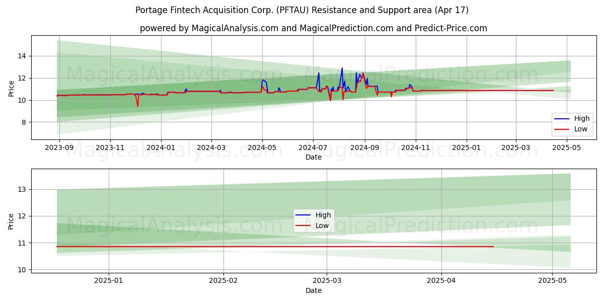Click the '2023-09' x-axis label
Screen dimensions: 604x302
pos(59,148)
